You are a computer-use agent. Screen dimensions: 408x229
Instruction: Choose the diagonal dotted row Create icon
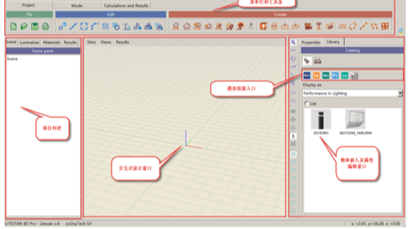(x=363, y=26)
